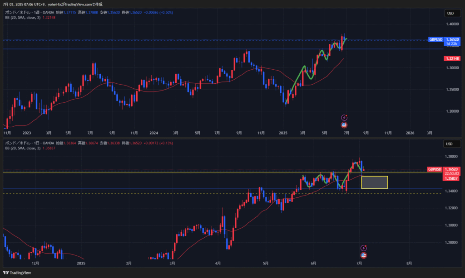Click the 2026 label on the weekly time axis
This screenshot has height=278, width=465.
pyautogui.click(x=410, y=133)
